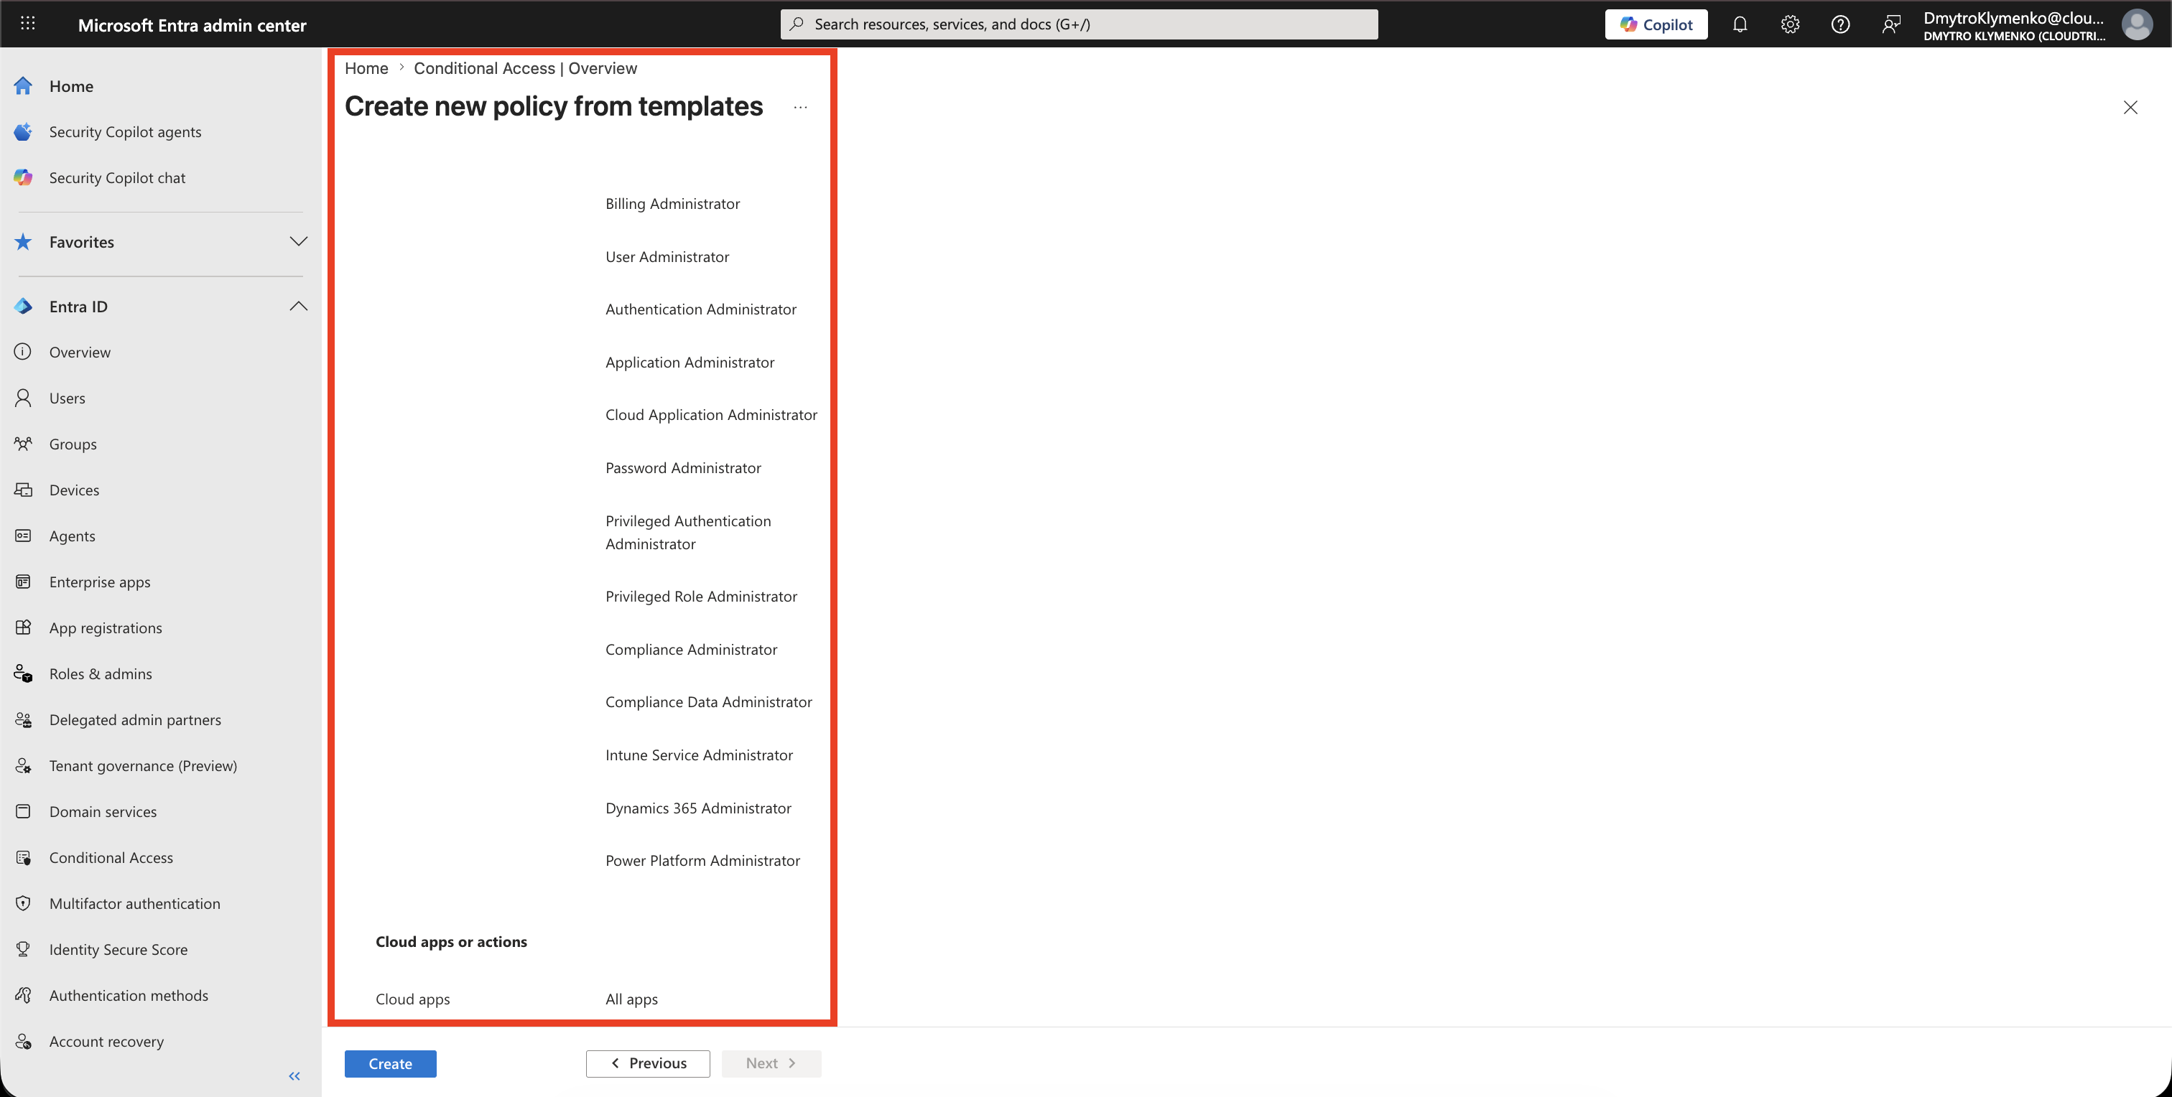
Task: Follow the Home breadcrumb link
Action: click(x=366, y=68)
